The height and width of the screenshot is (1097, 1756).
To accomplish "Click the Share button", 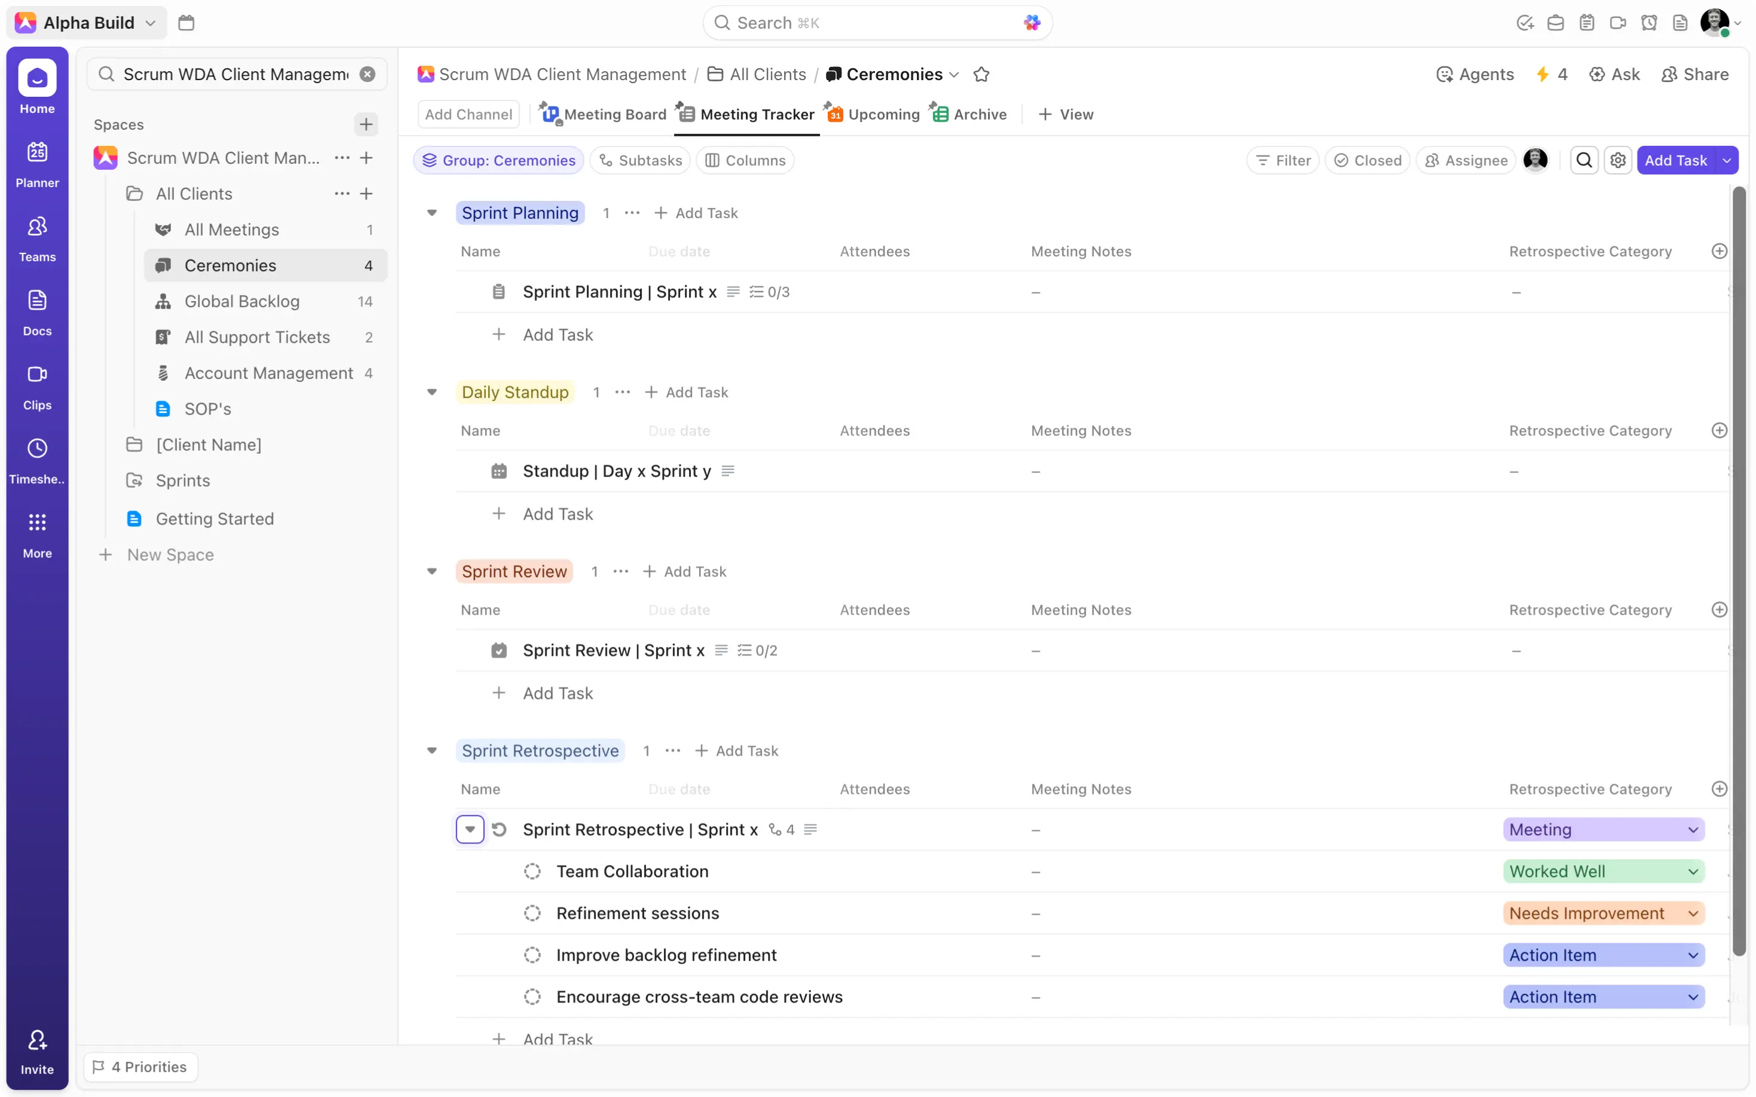I will 1695,74.
